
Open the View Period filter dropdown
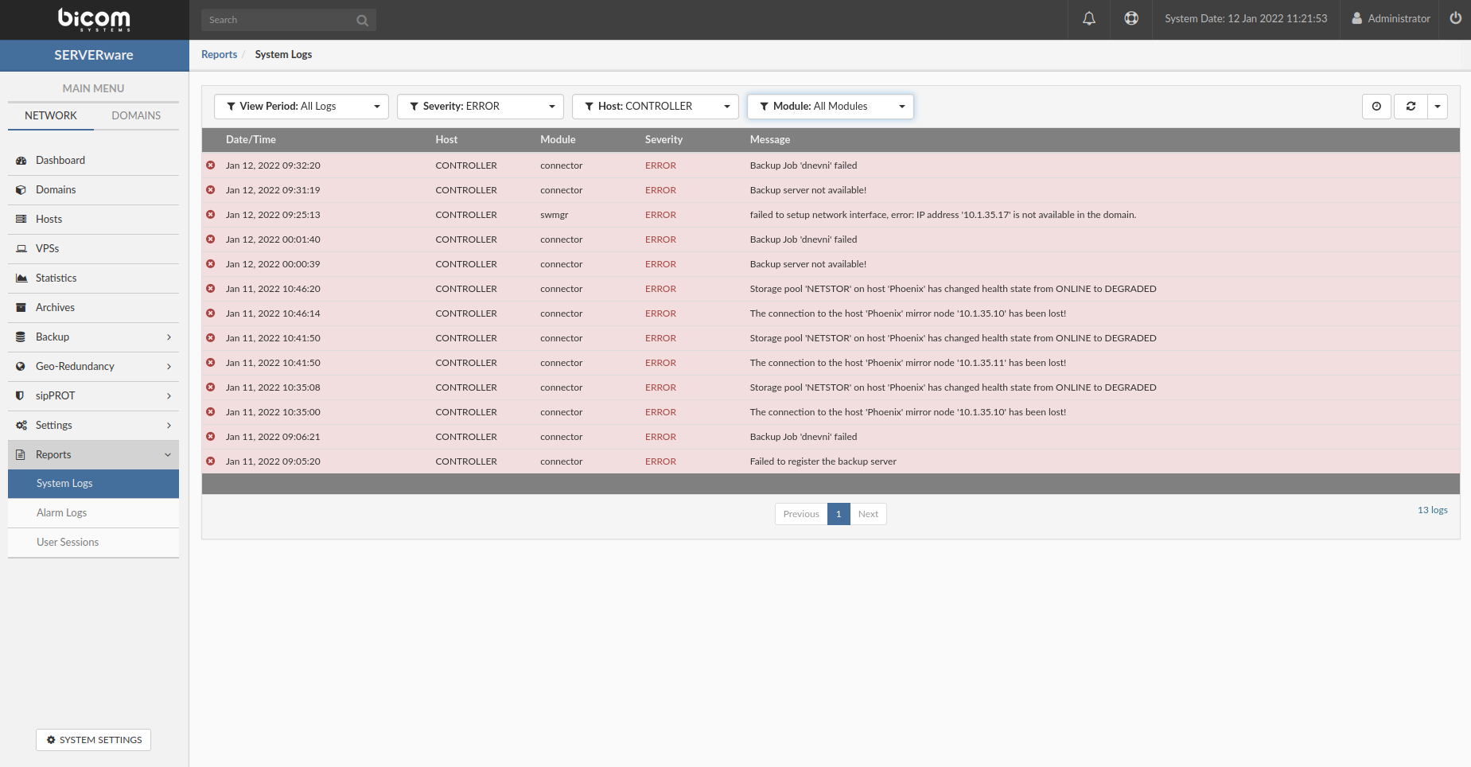pyautogui.click(x=301, y=106)
